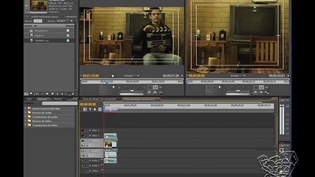The image size is (315, 177).
Task: Open timeline tab sin secuencias
Action: click(x=99, y=99)
